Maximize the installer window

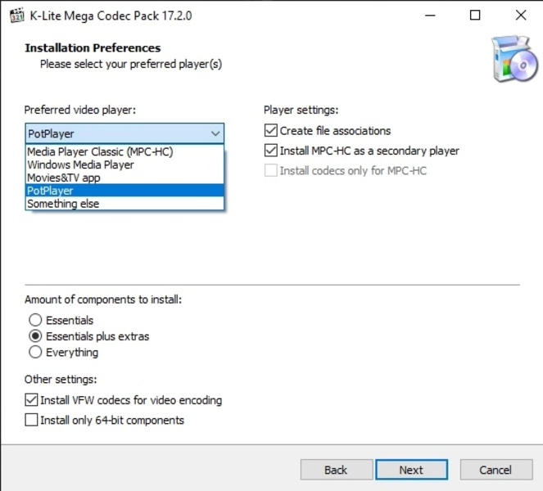(475, 16)
